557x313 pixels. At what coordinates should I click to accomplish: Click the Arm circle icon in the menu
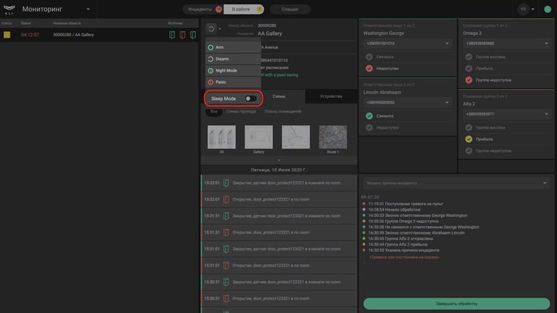pyautogui.click(x=210, y=47)
